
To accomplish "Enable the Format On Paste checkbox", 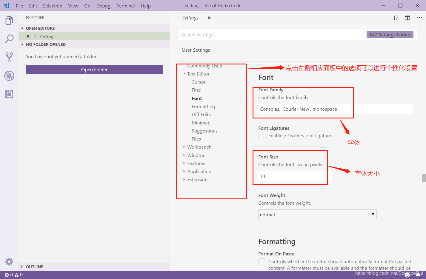I will pos(262,262).
